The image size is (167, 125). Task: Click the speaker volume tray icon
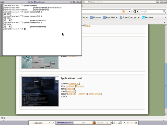pos(113,123)
